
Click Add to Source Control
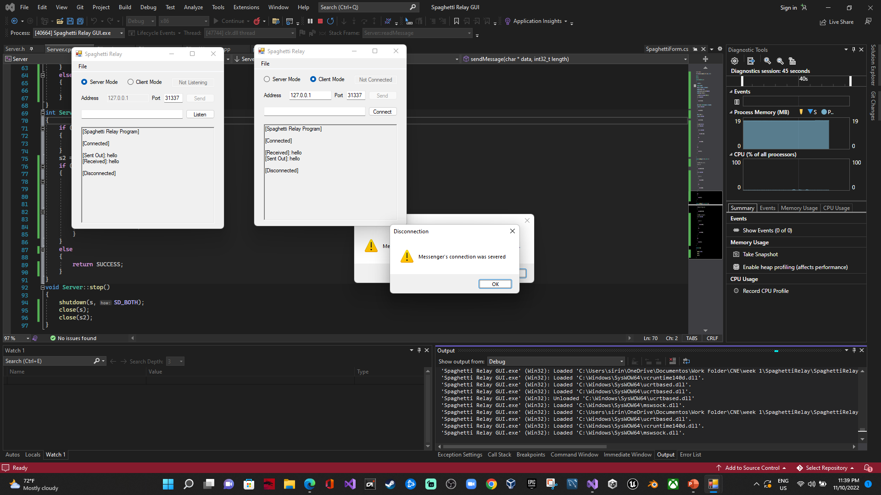pyautogui.click(x=752, y=468)
